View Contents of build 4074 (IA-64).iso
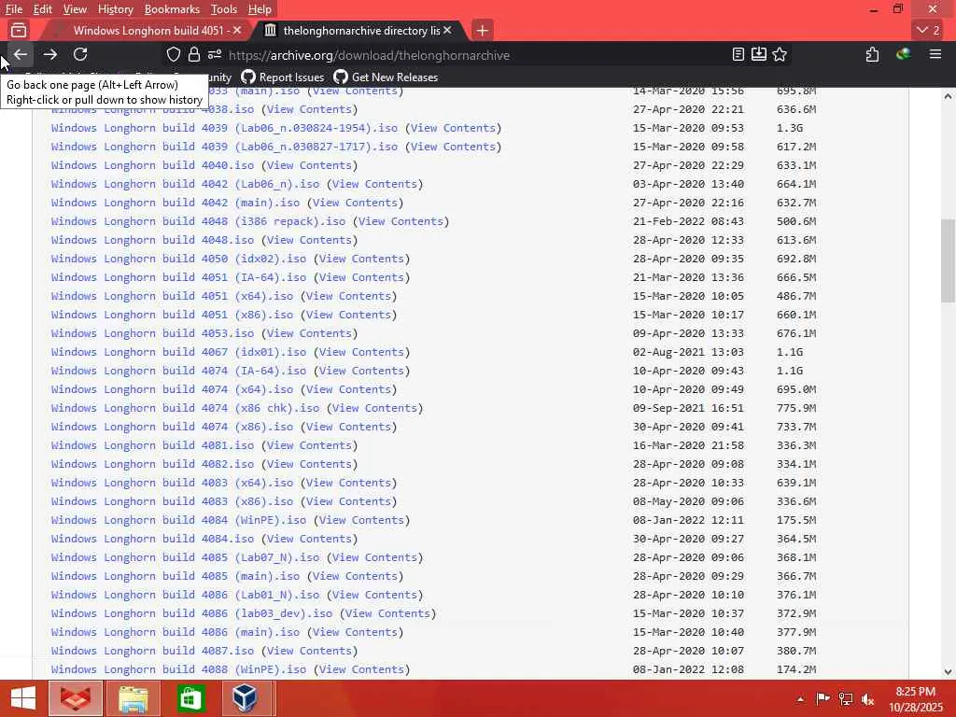The width and height of the screenshot is (956, 717). (x=361, y=371)
